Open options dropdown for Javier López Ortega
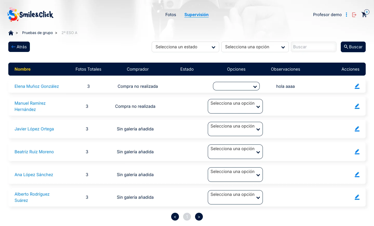The height and width of the screenshot is (226, 374). coord(235,129)
